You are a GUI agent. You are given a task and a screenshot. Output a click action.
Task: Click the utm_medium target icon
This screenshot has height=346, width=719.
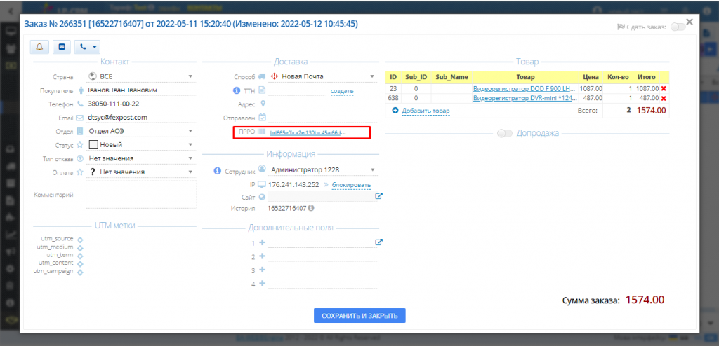(x=80, y=248)
